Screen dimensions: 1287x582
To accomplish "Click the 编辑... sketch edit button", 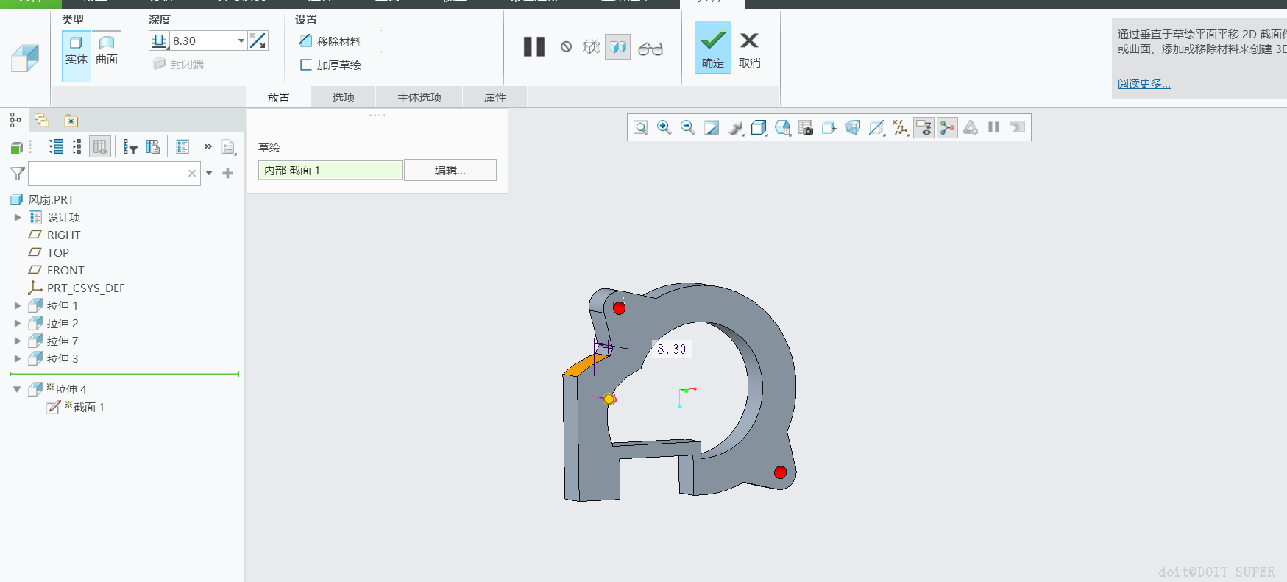I will 450,170.
